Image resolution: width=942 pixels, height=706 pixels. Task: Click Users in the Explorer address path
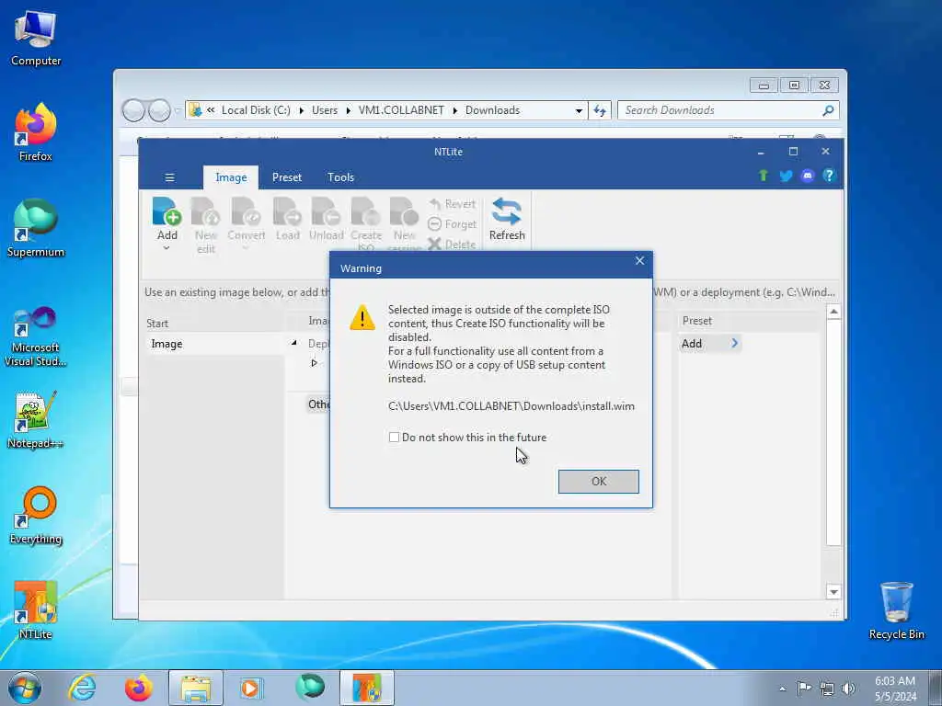(x=325, y=110)
